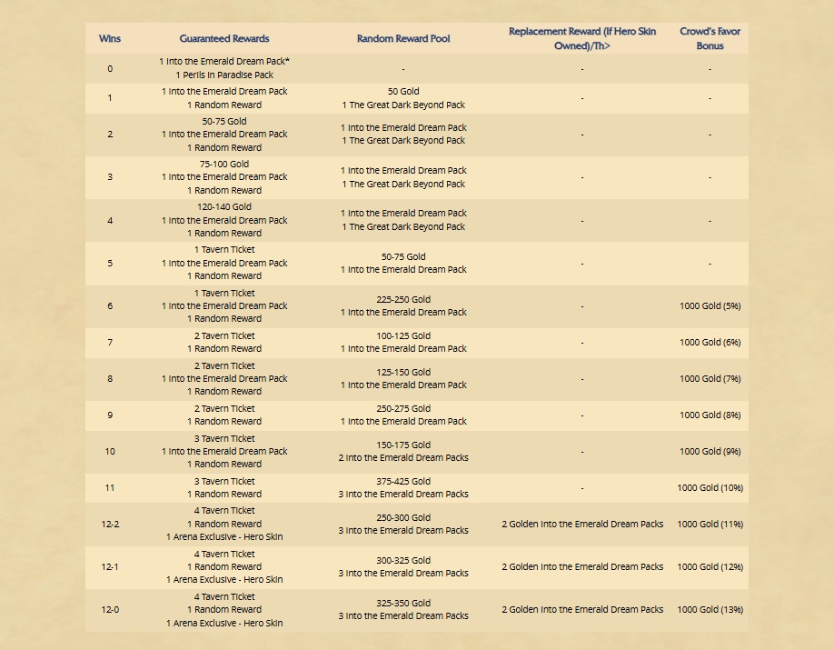The image size is (834, 650).
Task: Select '1000 Gold (10%)' bonus cell
Action: (x=710, y=487)
